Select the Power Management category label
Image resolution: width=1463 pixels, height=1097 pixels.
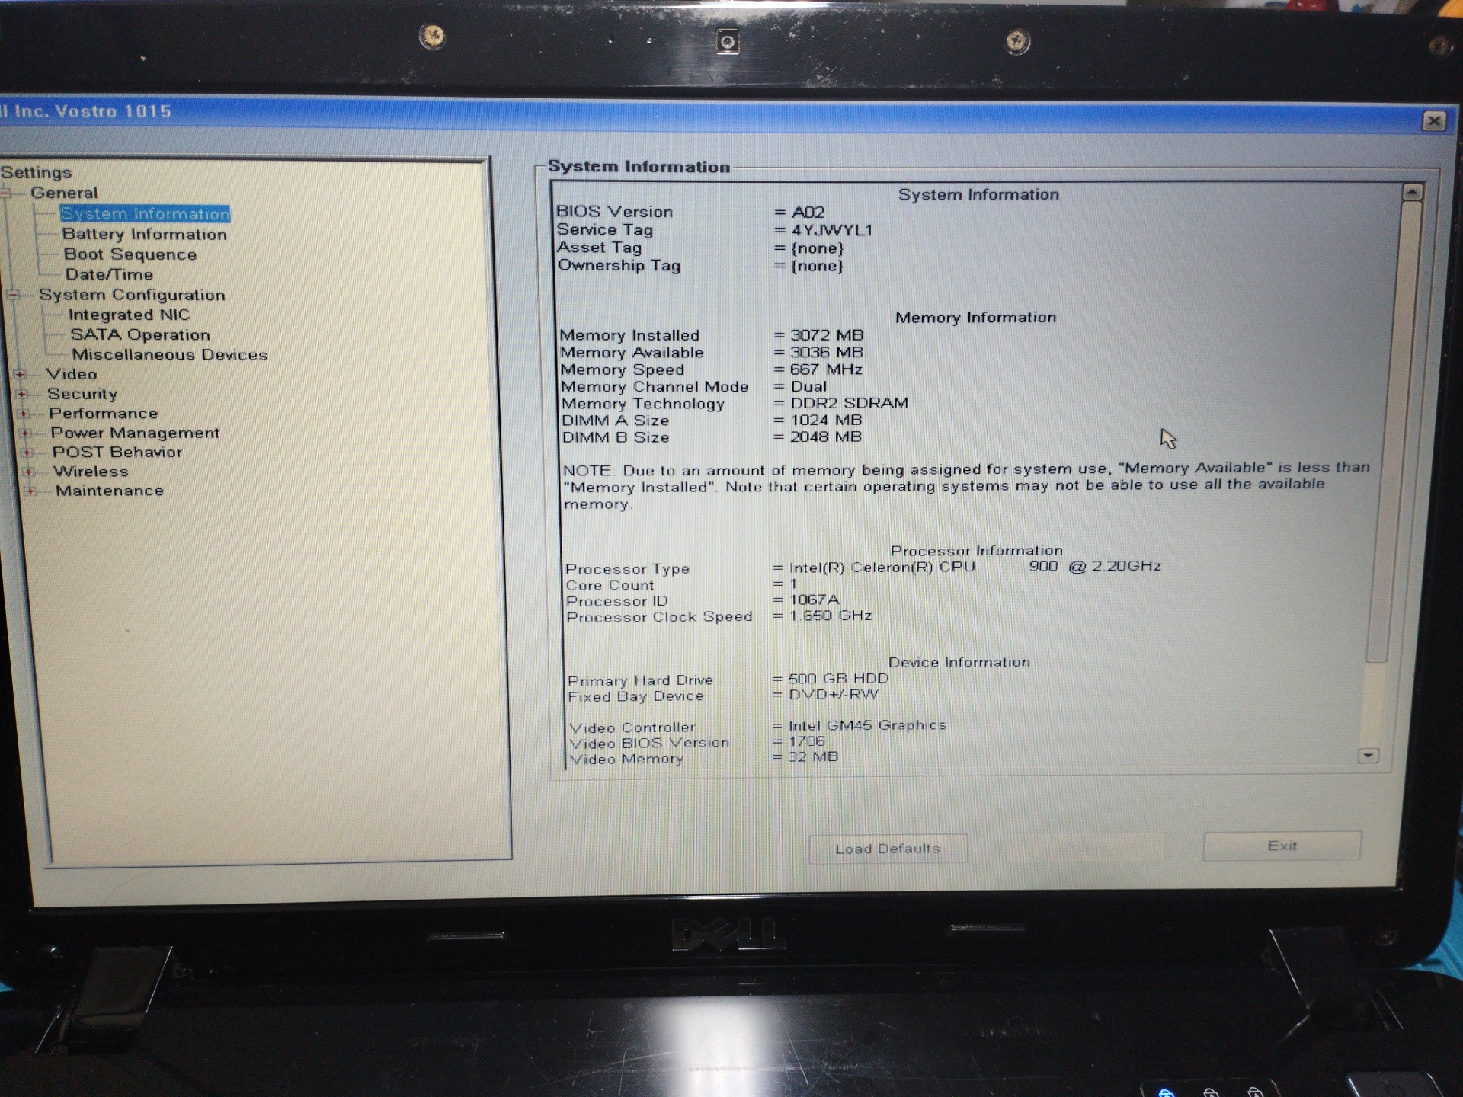pyautogui.click(x=135, y=433)
